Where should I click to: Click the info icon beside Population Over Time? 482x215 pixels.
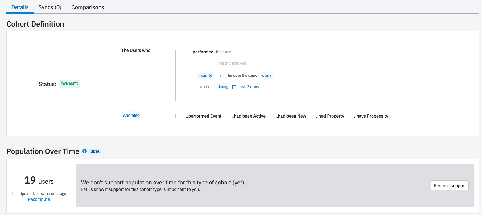[84, 151]
